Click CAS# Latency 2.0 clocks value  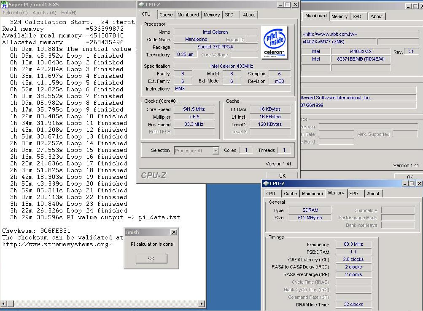tap(353, 259)
